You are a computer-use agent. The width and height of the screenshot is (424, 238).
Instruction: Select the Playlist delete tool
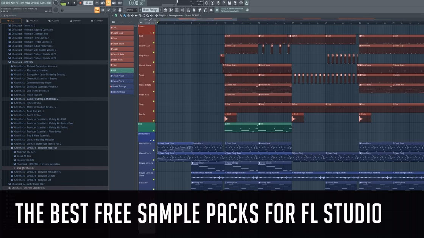(128, 15)
